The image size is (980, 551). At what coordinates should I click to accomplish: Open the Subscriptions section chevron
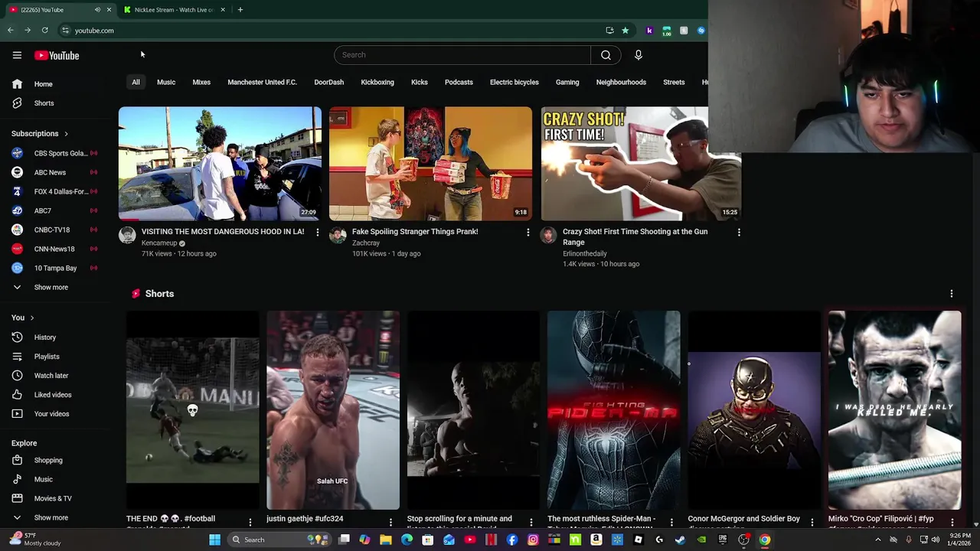click(66, 134)
